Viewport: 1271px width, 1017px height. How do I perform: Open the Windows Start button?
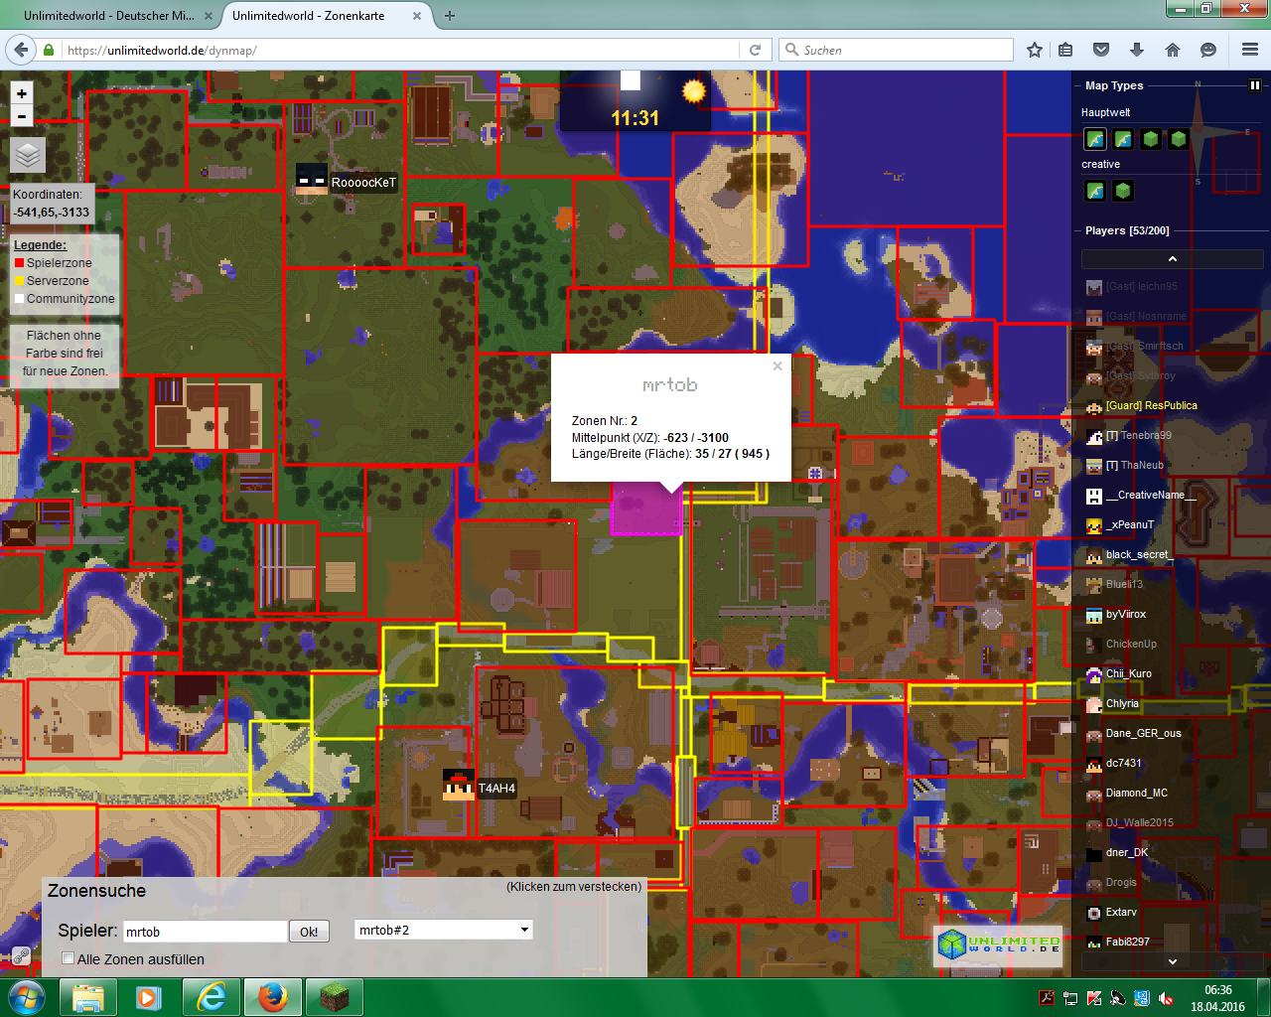[x=27, y=997]
